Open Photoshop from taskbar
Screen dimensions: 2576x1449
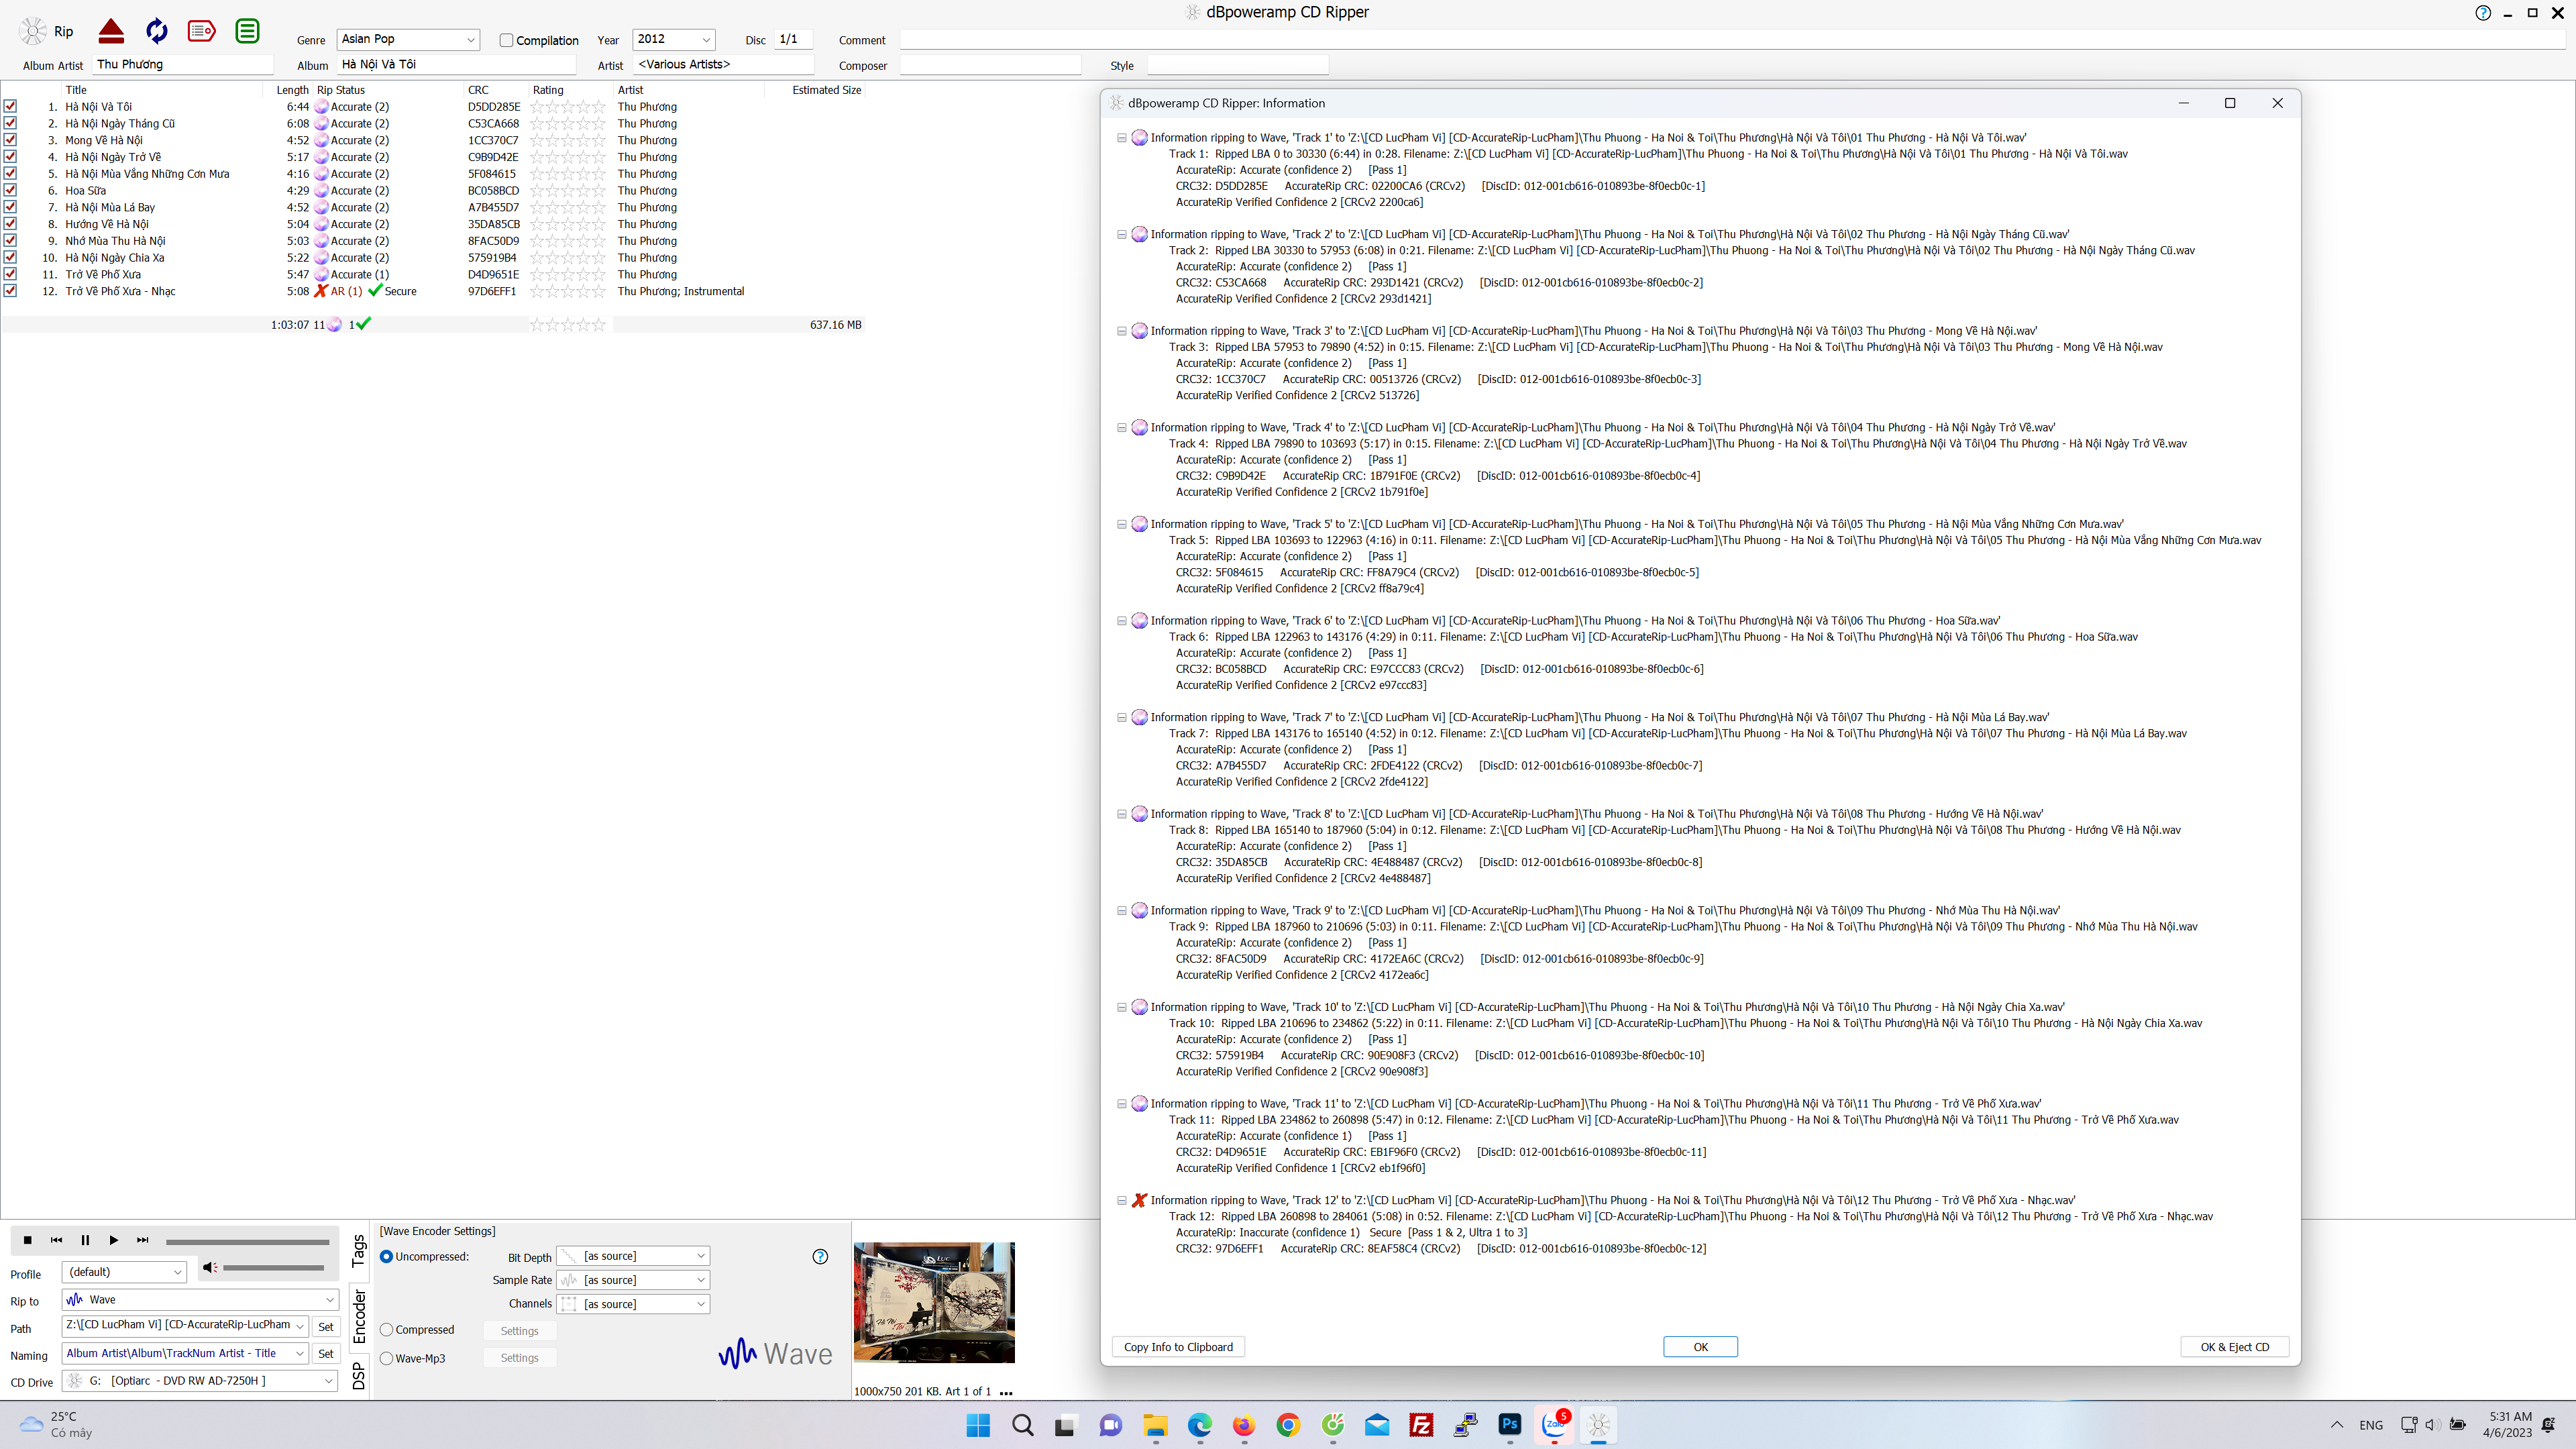coord(1509,1425)
